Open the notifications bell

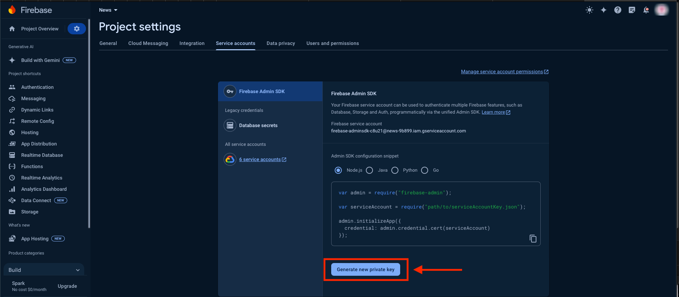point(646,10)
